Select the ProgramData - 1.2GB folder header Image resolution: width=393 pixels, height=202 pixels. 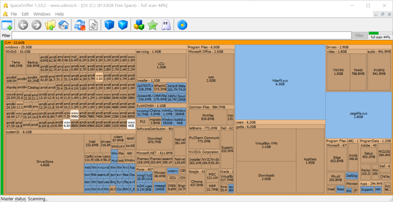tap(375, 141)
